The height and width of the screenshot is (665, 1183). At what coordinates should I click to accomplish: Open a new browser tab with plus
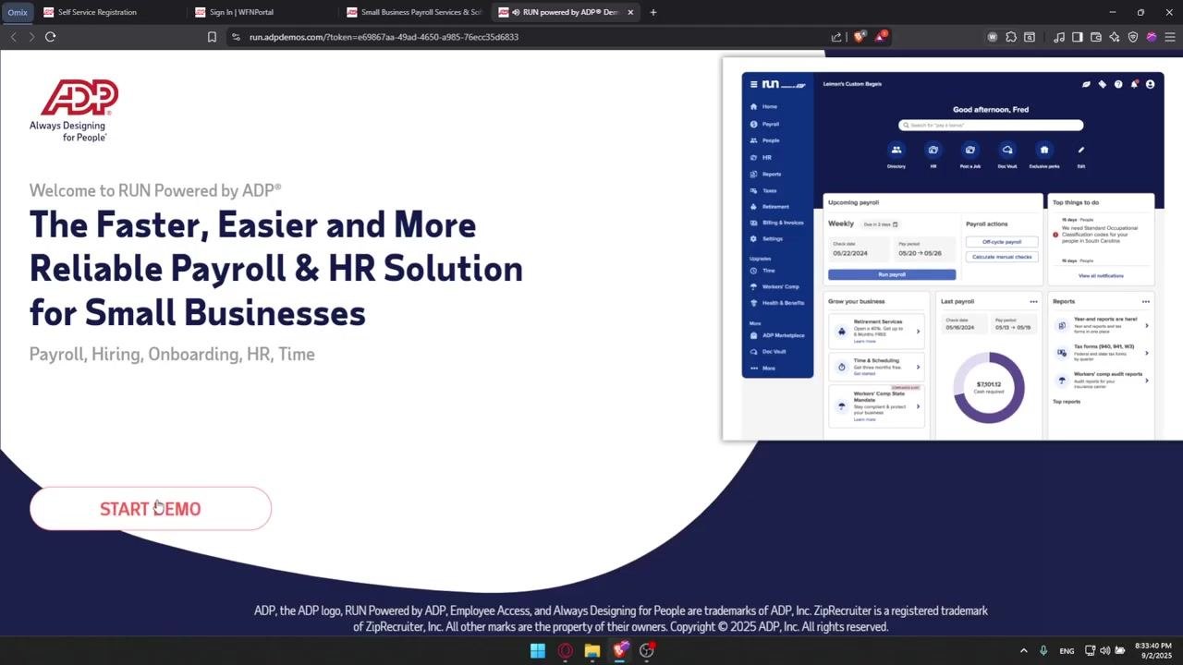pos(653,12)
